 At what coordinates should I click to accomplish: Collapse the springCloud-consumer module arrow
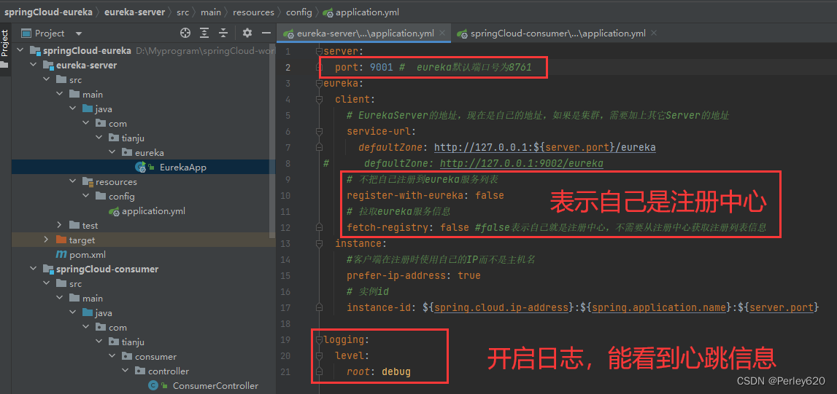point(33,269)
